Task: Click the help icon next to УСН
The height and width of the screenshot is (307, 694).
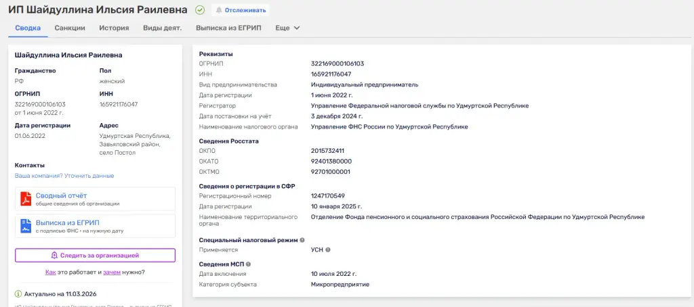Action: (328, 250)
